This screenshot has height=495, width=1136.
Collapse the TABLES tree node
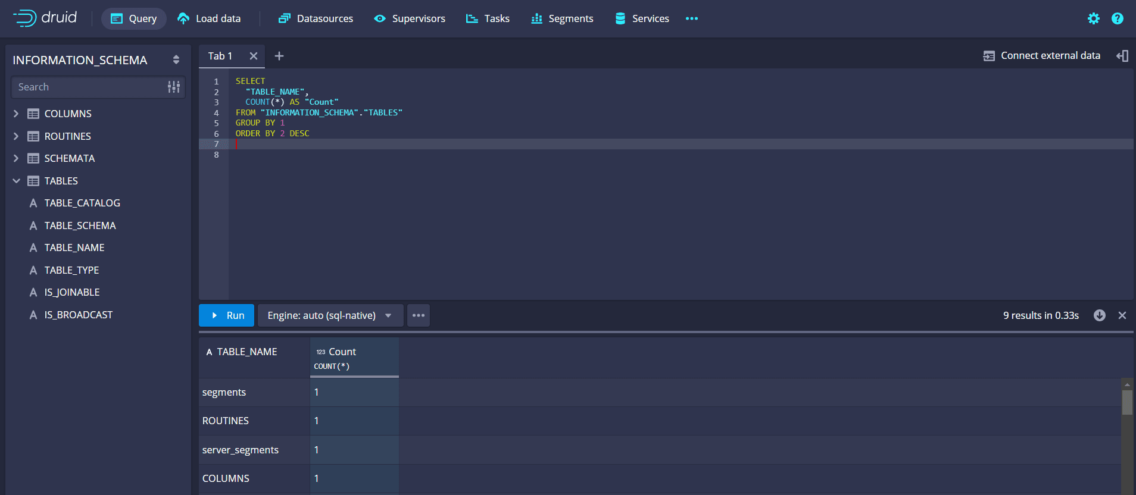(16, 181)
